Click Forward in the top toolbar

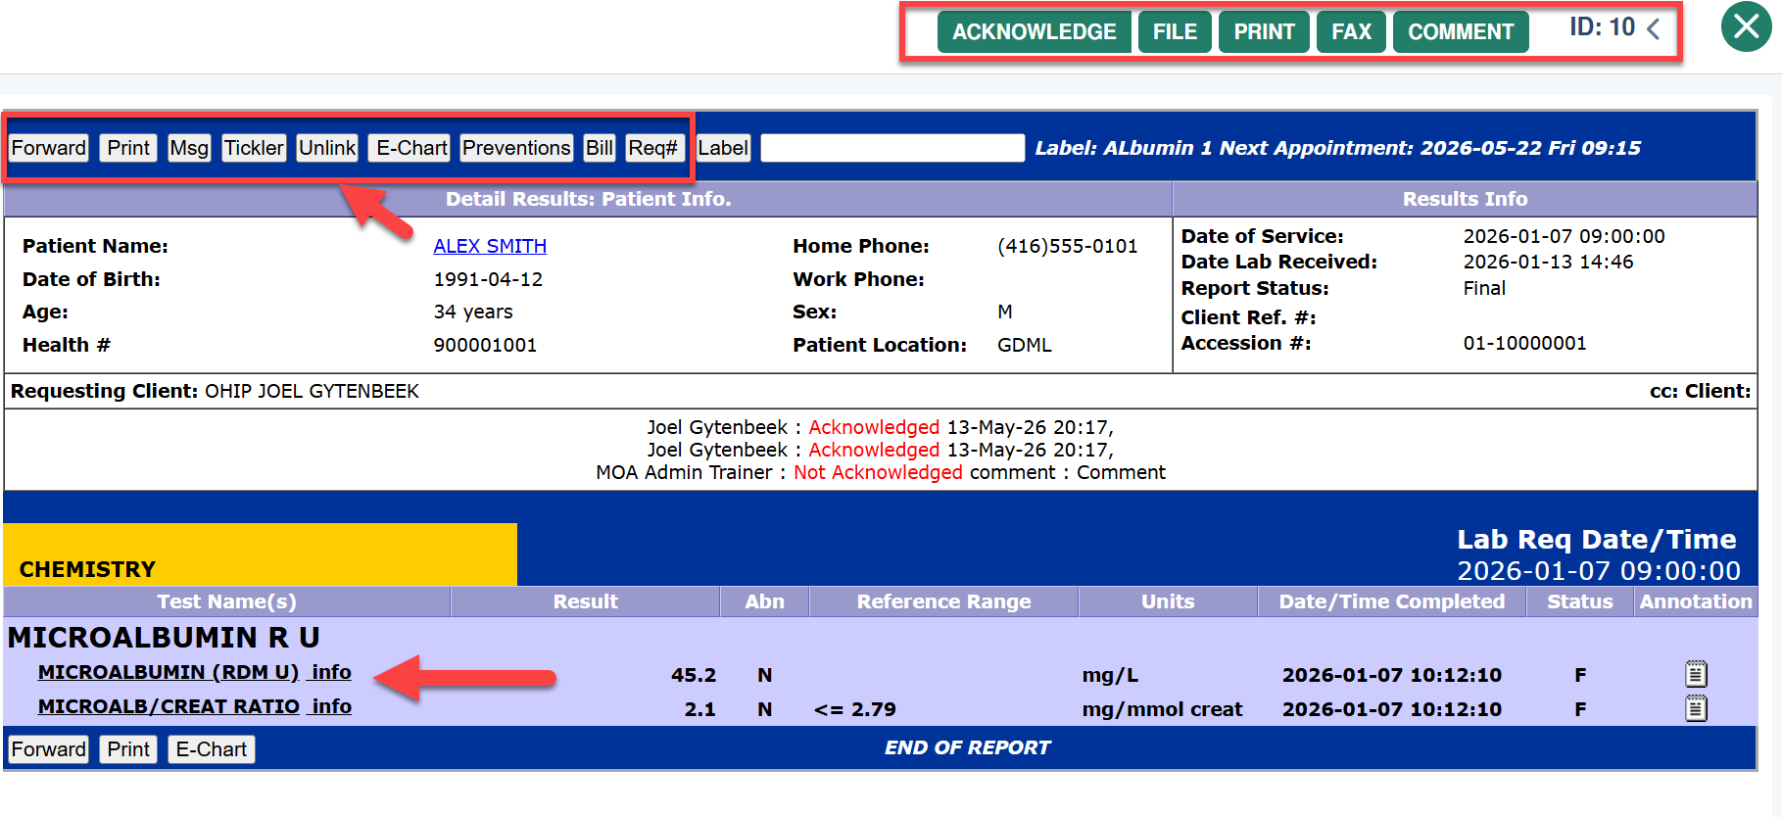point(49,148)
